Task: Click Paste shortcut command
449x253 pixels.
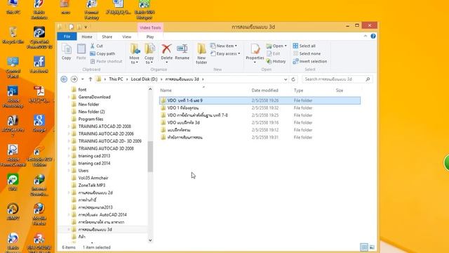Action: [x=106, y=61]
